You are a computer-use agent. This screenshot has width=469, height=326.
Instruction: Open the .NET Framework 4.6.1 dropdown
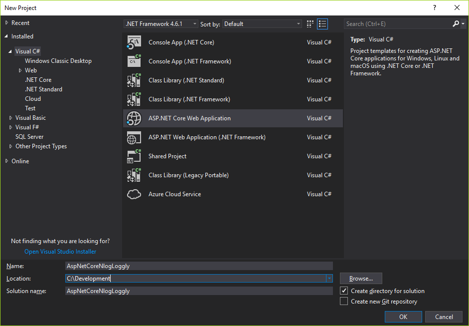point(194,23)
